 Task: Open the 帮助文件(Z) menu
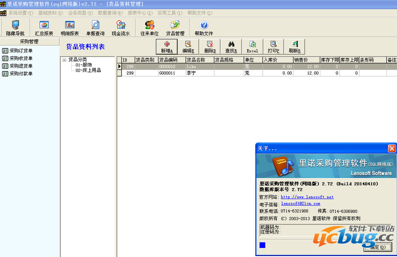[x=200, y=13]
